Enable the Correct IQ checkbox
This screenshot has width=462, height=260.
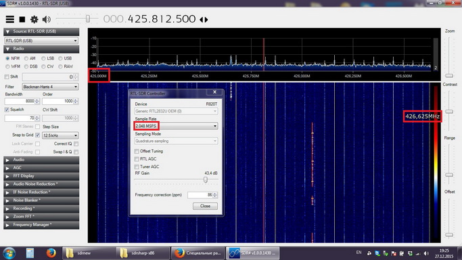76,144
